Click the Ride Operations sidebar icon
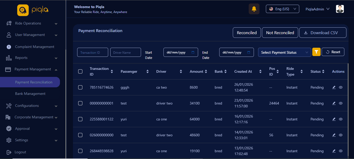The image size is (354, 159). coord(9,23)
